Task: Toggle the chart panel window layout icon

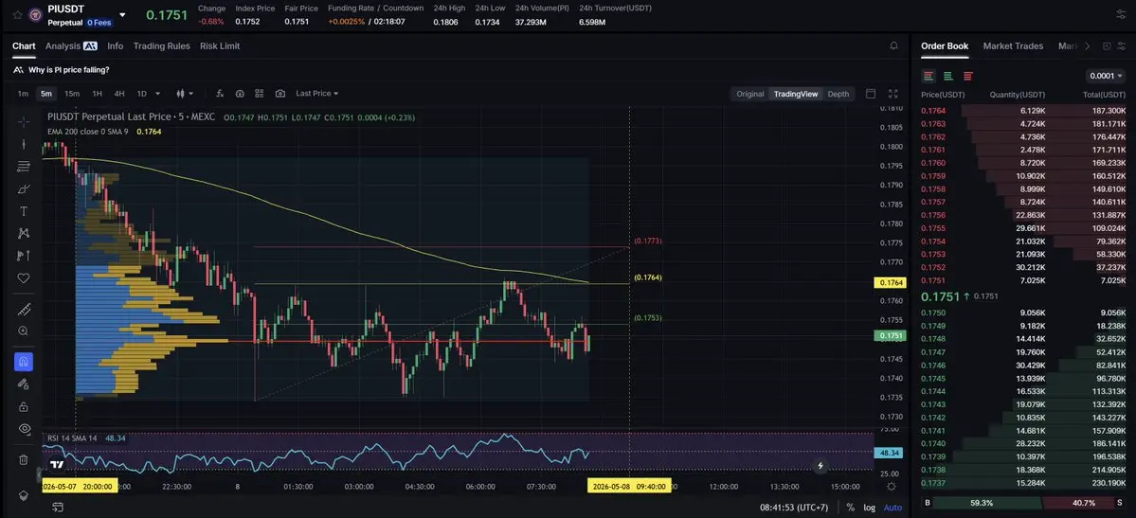Action: [x=871, y=94]
